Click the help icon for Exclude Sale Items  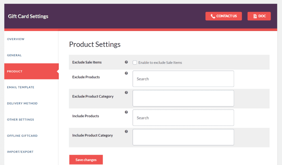point(126,62)
